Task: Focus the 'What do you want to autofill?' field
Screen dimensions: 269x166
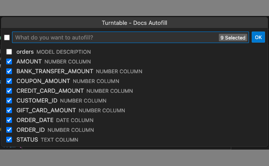Action: click(x=131, y=37)
